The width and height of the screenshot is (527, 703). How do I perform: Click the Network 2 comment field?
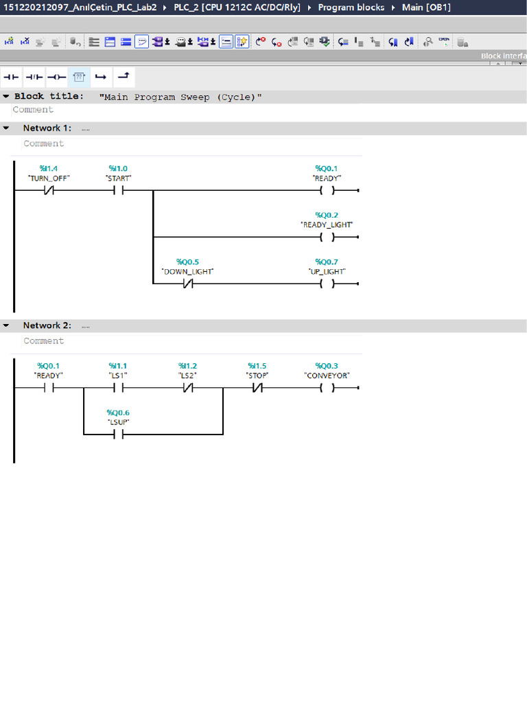tap(192, 341)
